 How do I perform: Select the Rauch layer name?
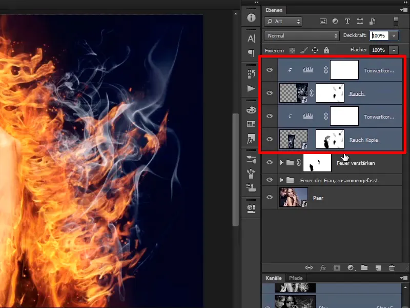(357, 93)
